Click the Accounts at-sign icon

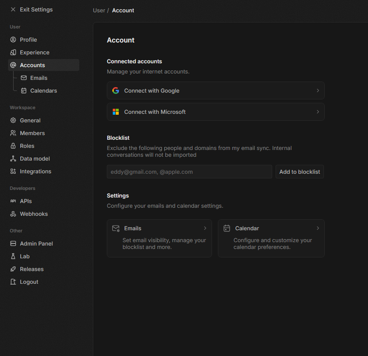(13, 65)
